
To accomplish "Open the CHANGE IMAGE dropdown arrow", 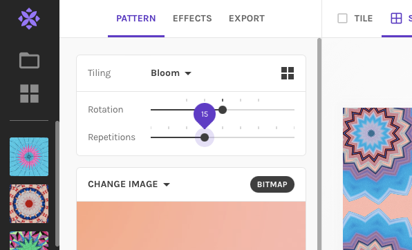I will click(x=167, y=184).
